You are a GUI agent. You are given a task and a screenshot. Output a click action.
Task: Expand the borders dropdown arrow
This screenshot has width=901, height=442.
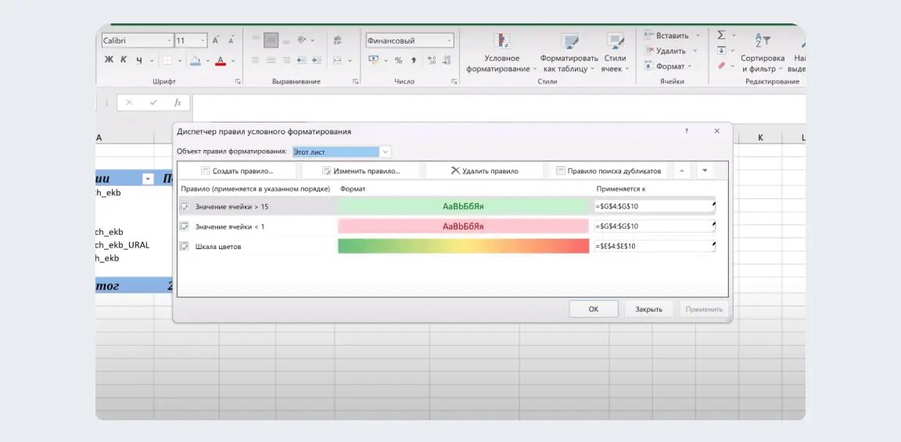pos(180,60)
